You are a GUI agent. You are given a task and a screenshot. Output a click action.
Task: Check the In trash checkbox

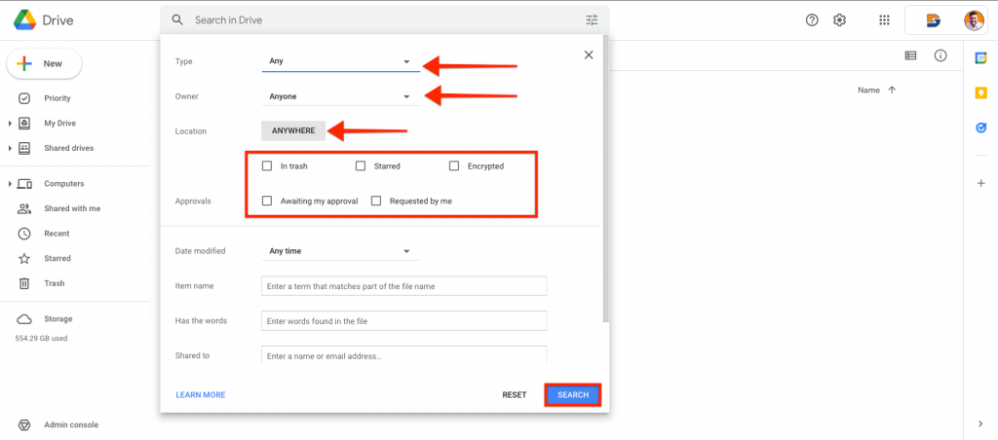point(267,165)
